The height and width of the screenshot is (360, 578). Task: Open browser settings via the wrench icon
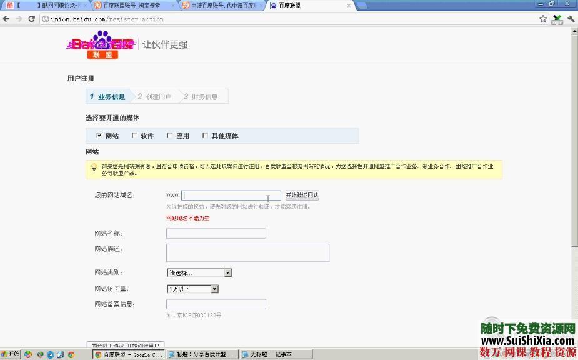(571, 19)
